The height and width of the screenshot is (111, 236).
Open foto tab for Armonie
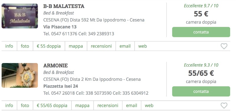[x=25, y=105]
